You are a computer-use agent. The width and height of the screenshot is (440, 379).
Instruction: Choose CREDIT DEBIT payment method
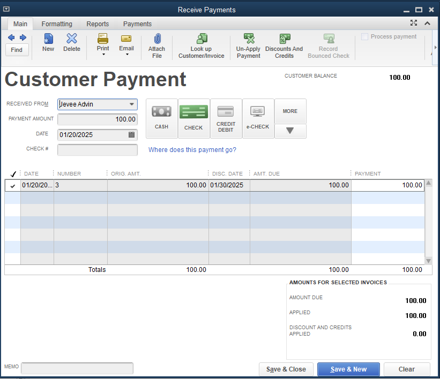click(226, 118)
